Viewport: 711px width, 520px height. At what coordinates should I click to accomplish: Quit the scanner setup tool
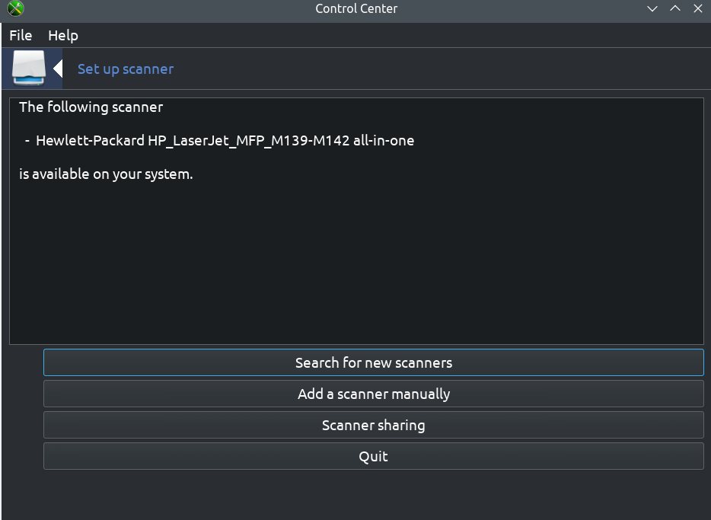(374, 456)
